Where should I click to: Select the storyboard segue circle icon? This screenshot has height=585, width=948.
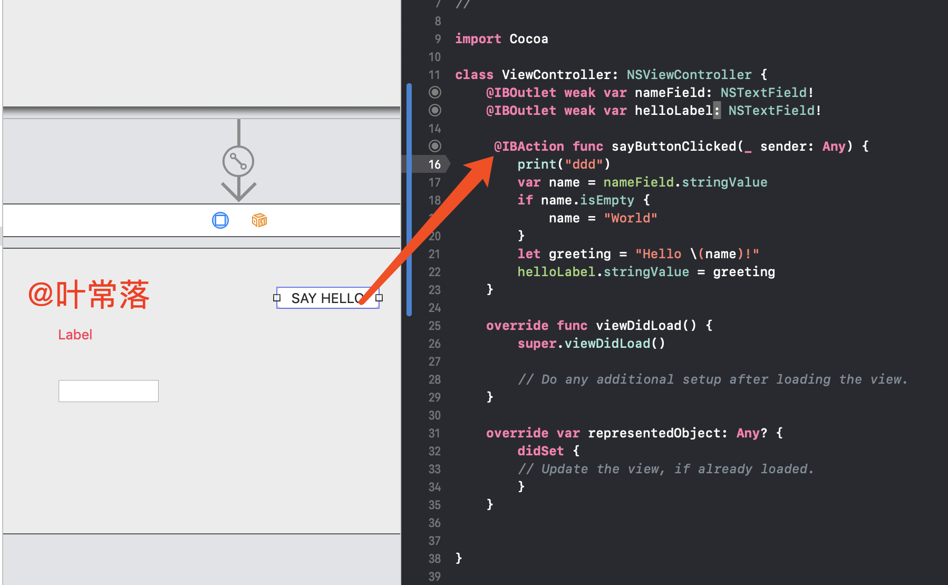coord(238,161)
